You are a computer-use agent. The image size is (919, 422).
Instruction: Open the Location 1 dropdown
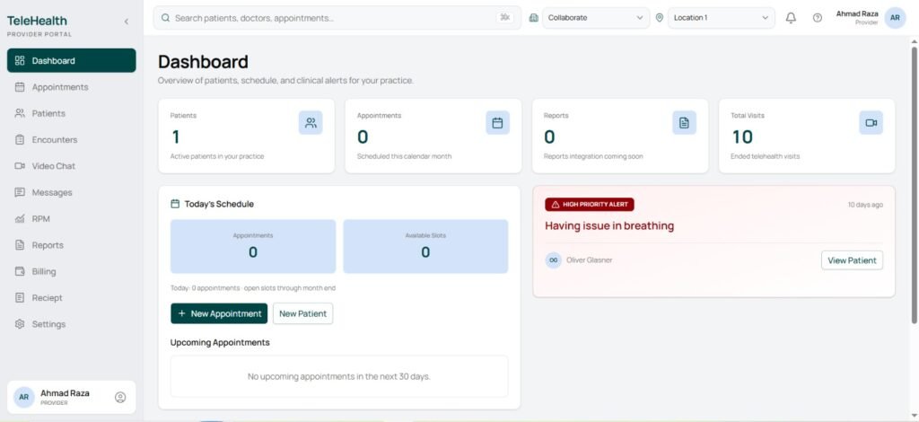pos(722,18)
